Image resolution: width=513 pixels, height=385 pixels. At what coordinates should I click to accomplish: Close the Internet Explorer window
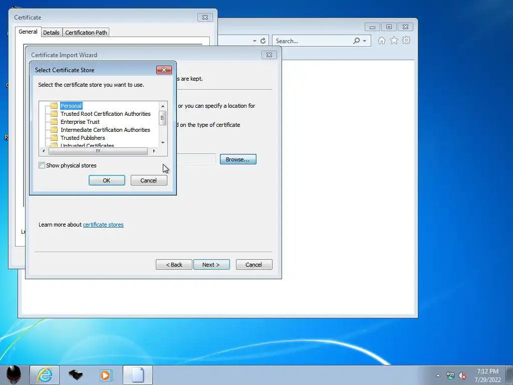tap(405, 27)
